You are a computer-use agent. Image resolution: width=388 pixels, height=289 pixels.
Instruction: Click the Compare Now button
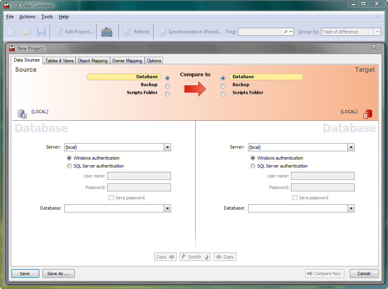click(324, 274)
